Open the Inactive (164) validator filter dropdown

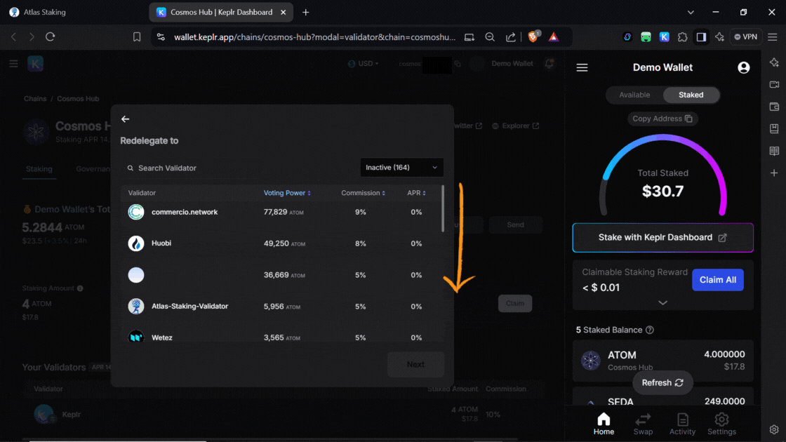[401, 168]
